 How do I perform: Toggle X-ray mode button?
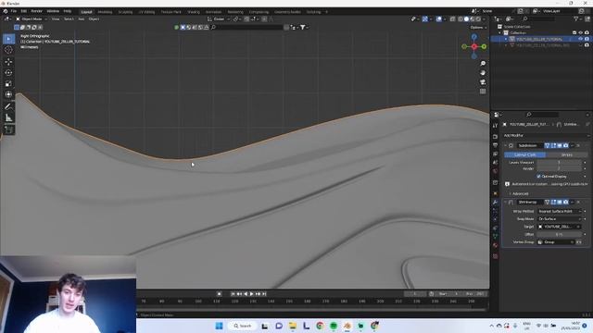tap(452, 18)
